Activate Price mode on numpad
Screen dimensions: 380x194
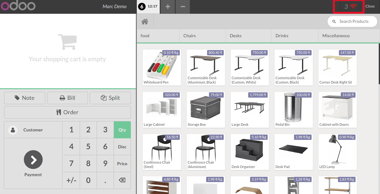pos(122,164)
